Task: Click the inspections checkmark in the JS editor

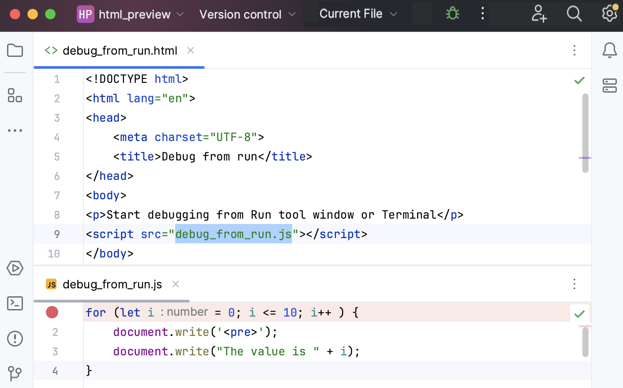Action: point(579,313)
